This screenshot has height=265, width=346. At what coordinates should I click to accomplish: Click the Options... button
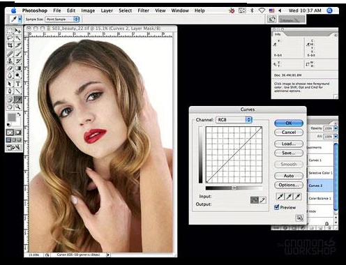(x=289, y=185)
